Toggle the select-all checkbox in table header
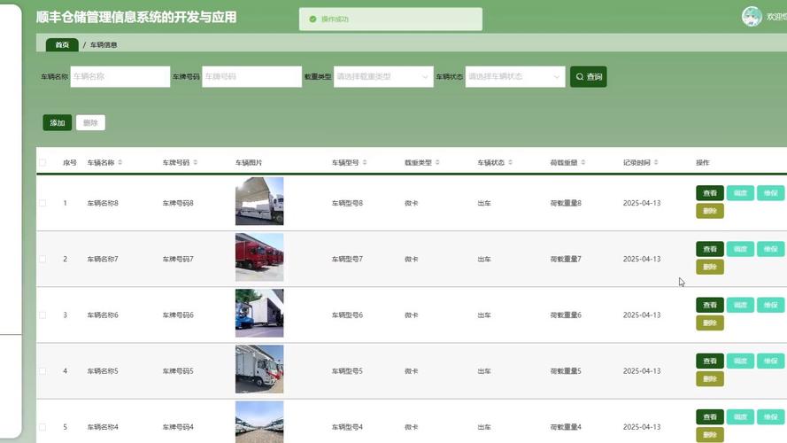This screenshot has width=787, height=443. [x=42, y=162]
